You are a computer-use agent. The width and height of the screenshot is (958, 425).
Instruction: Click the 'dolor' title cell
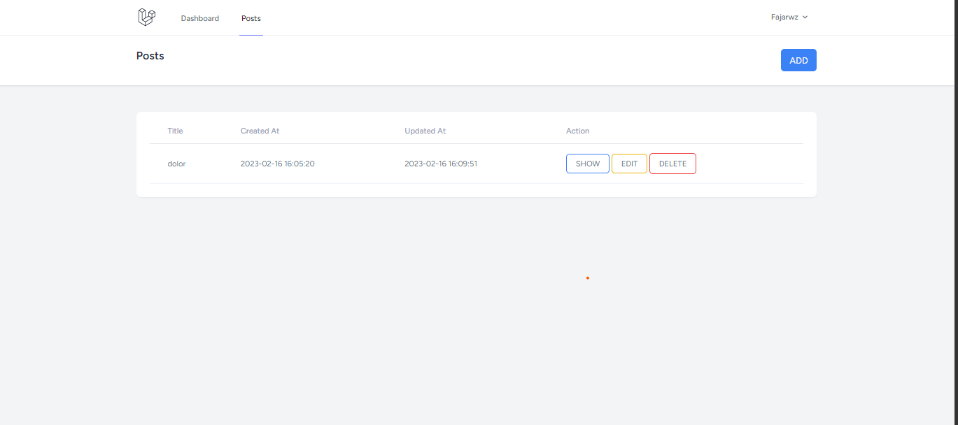tap(176, 164)
